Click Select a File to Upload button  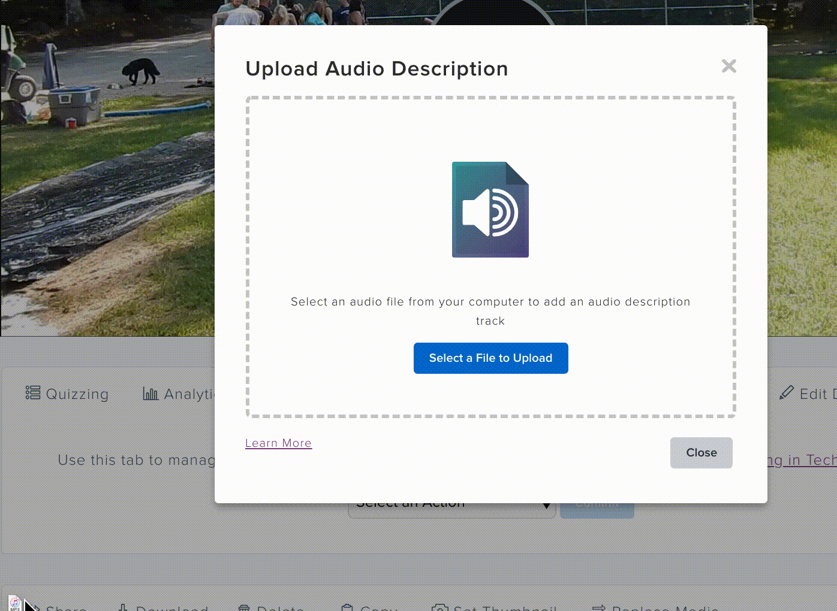(x=490, y=358)
